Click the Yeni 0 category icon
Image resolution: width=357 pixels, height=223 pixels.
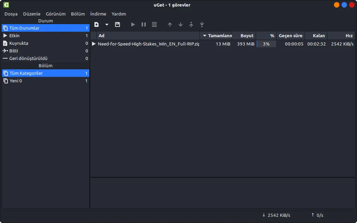click(6, 81)
